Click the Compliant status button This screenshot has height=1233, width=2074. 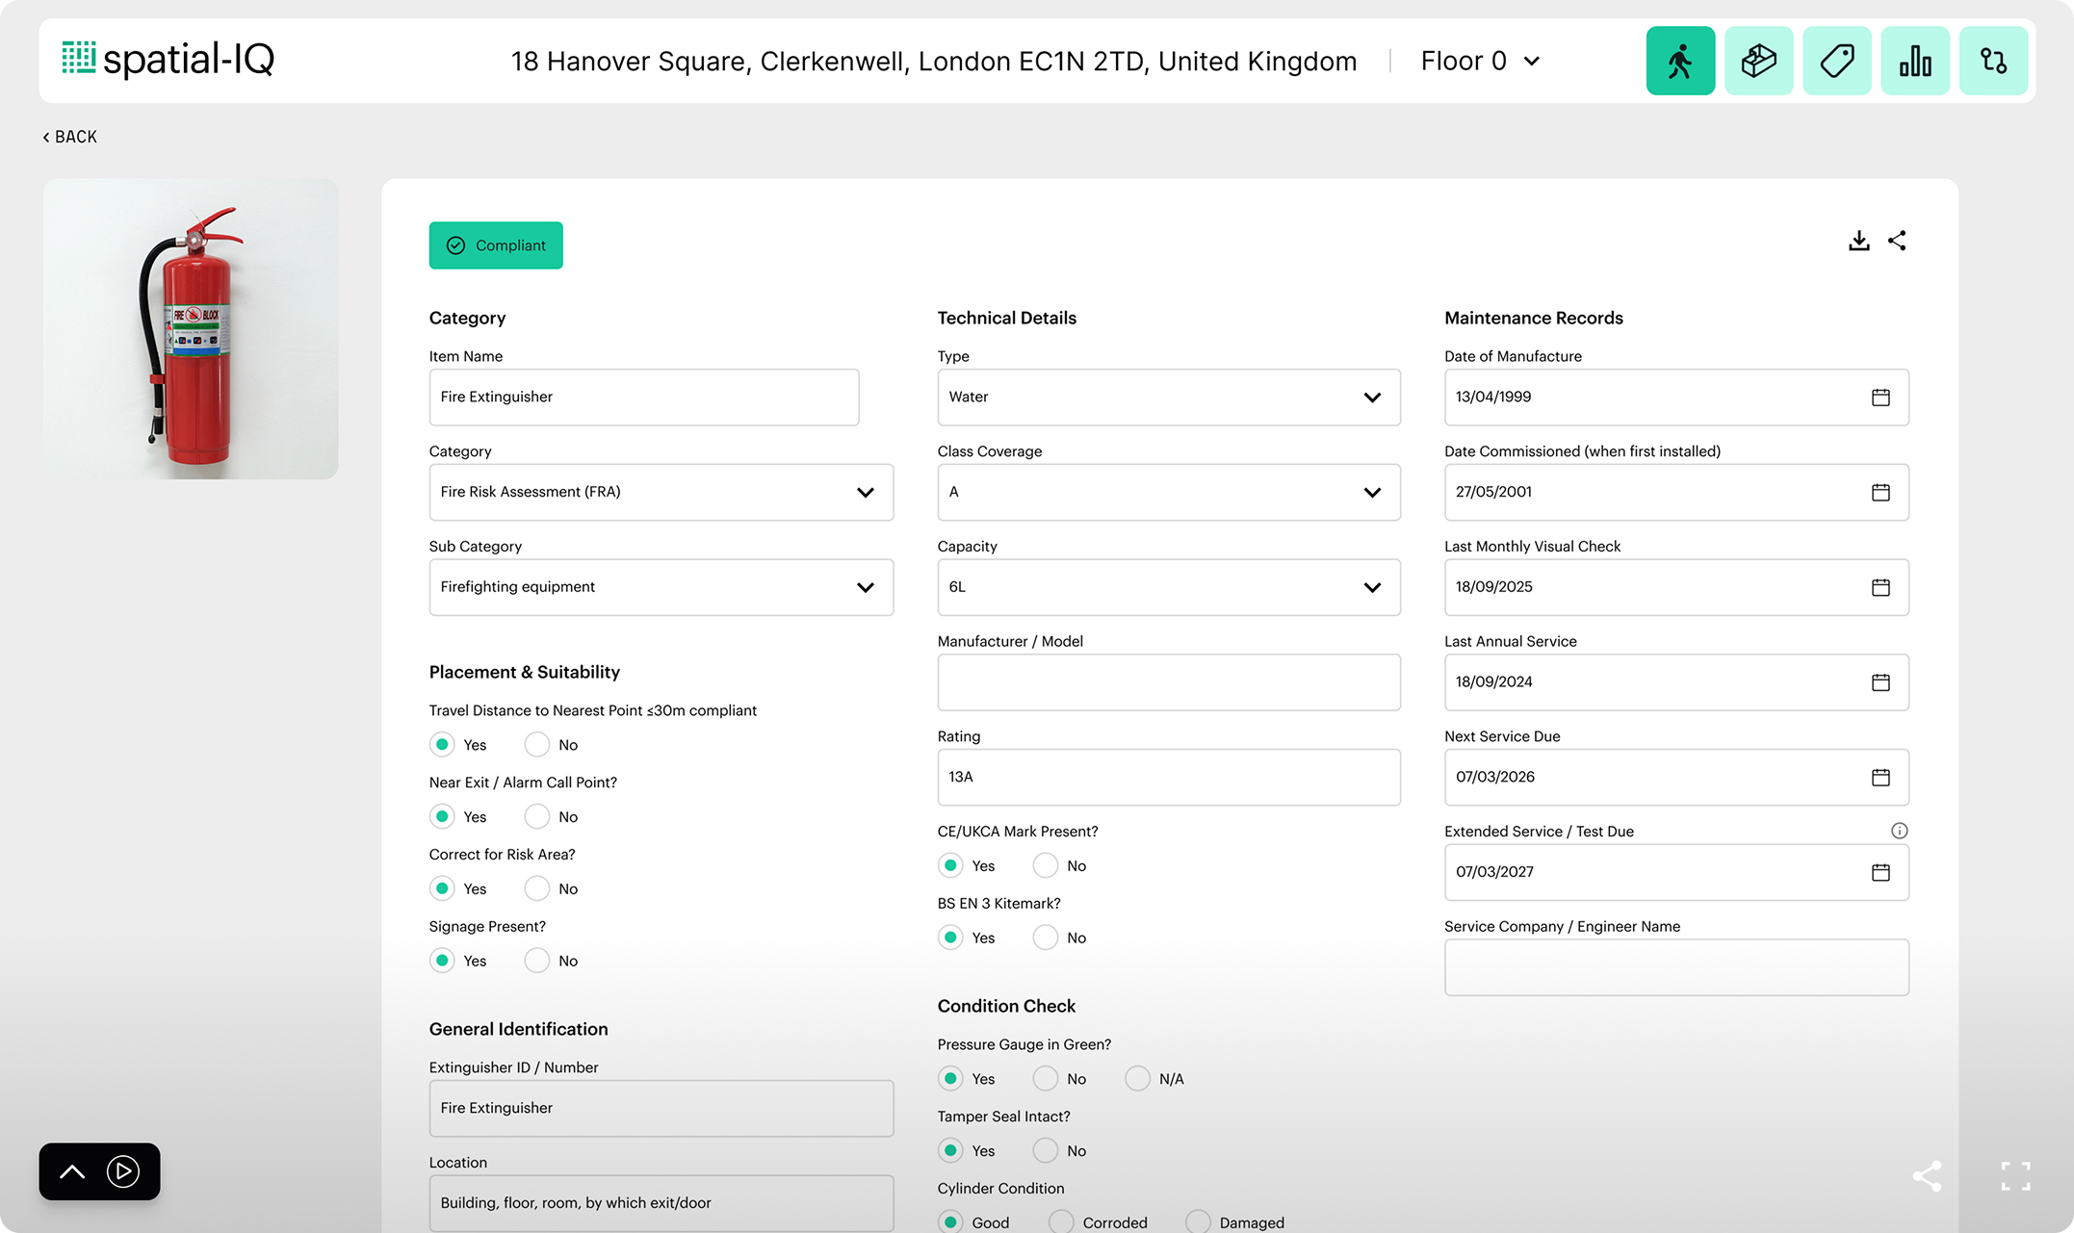[x=496, y=245]
